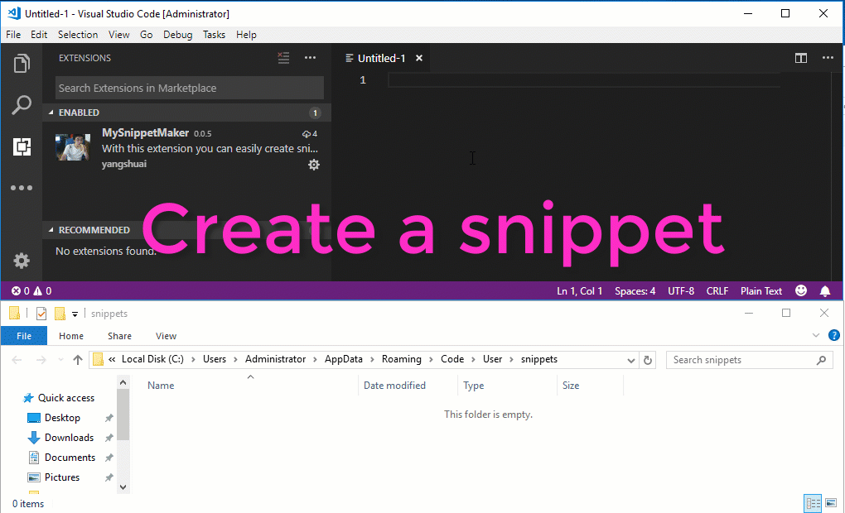The width and height of the screenshot is (845, 513).
Task: Open File tab in File Explorer ribbon
Action: [x=24, y=336]
